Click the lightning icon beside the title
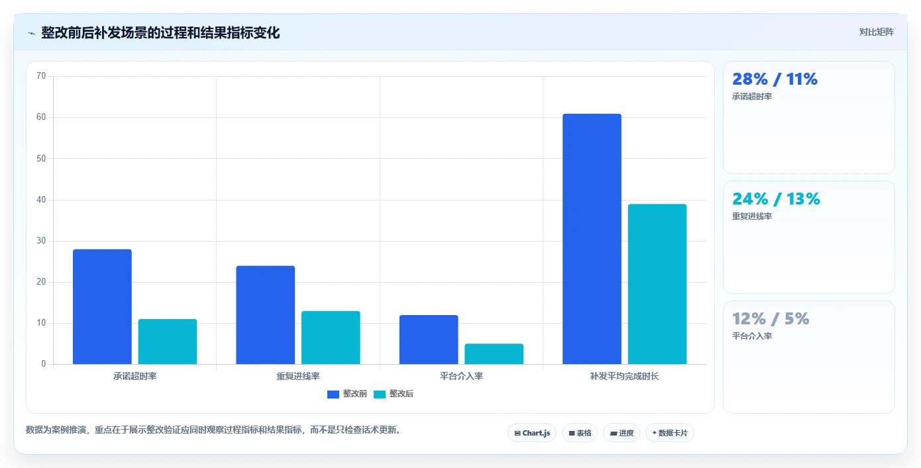The height and width of the screenshot is (468, 921). (31, 32)
